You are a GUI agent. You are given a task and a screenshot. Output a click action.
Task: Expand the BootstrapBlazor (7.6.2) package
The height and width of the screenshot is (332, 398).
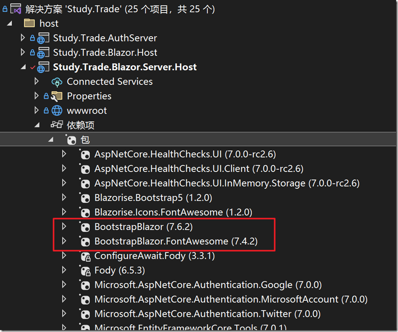tap(64, 226)
